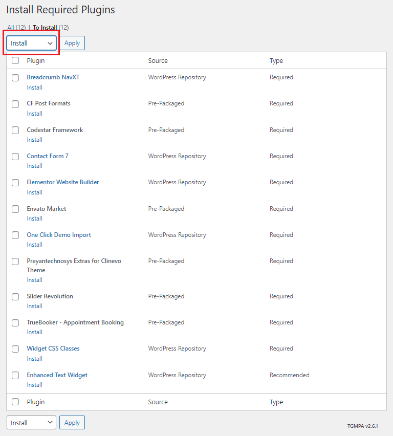The image size is (393, 436).
Task: Click Install under Enhanced Text Widget
Action: [x=34, y=384]
